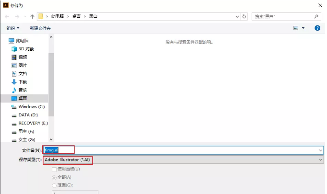This screenshot has height=194, width=327.
Task: Open the view options dropdown arrow
Action: [303, 28]
